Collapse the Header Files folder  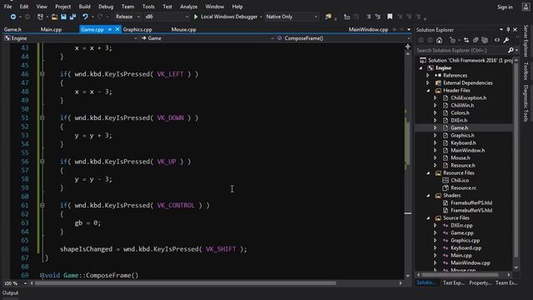point(428,91)
